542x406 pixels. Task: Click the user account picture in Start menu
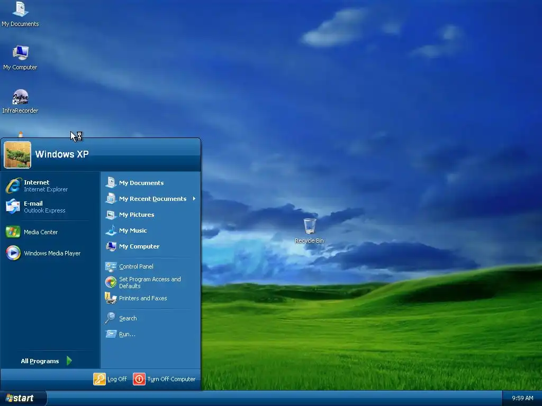pos(17,155)
